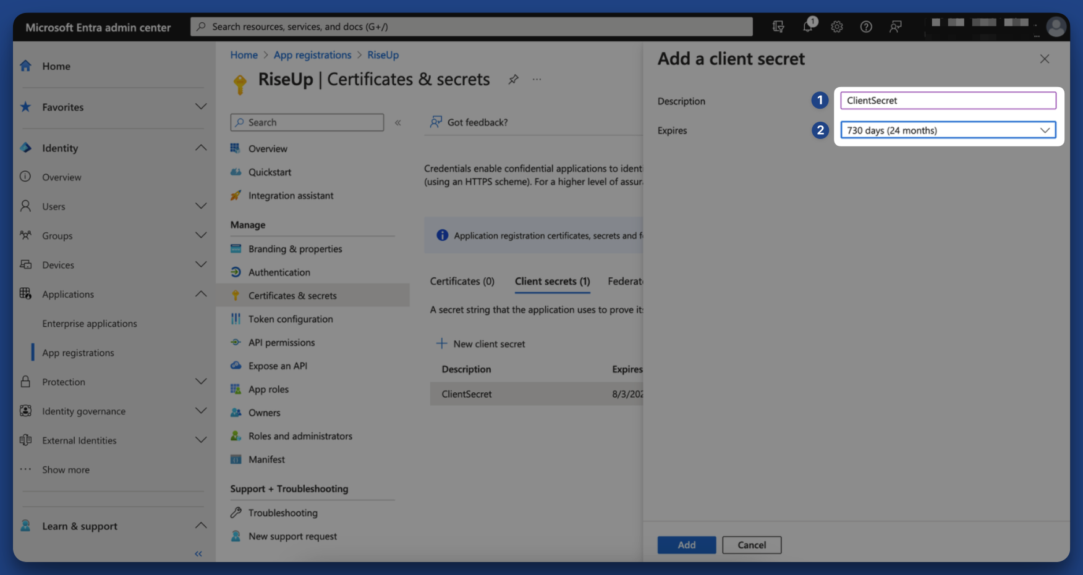This screenshot has width=1083, height=575.
Task: Click the Expose an API cloud icon
Action: coord(236,365)
